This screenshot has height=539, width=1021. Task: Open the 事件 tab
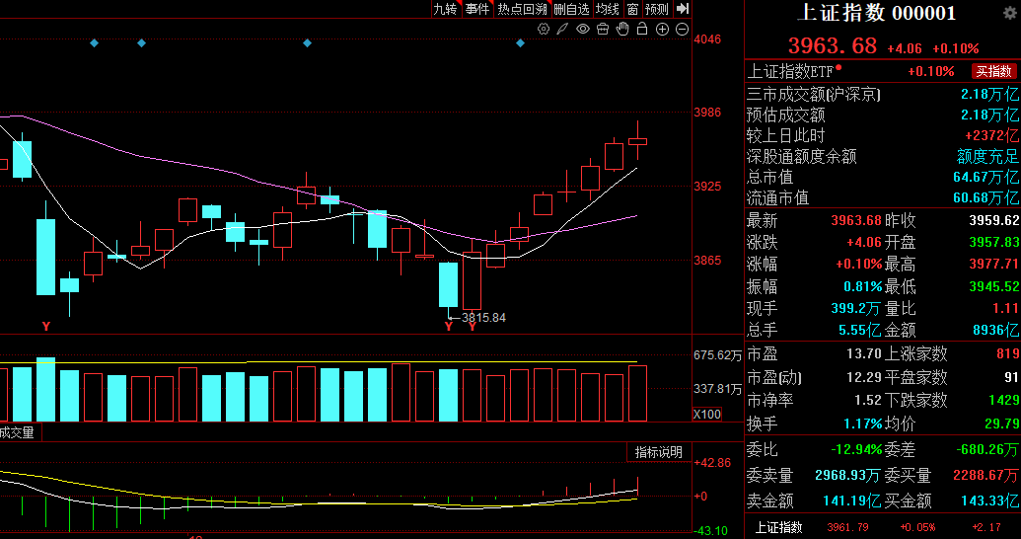click(477, 9)
